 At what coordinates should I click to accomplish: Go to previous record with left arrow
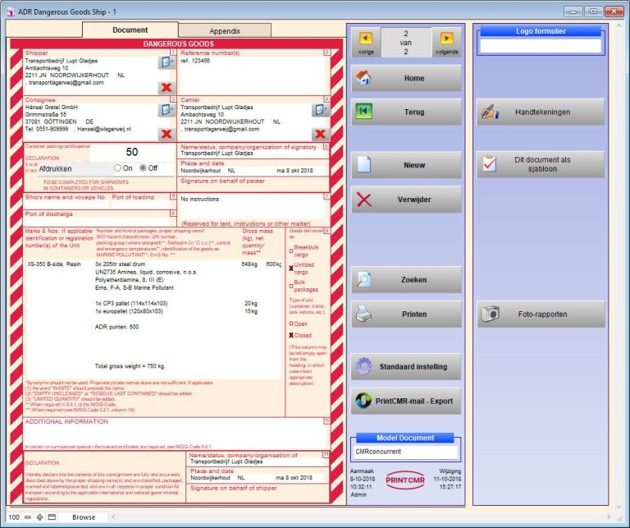click(365, 38)
